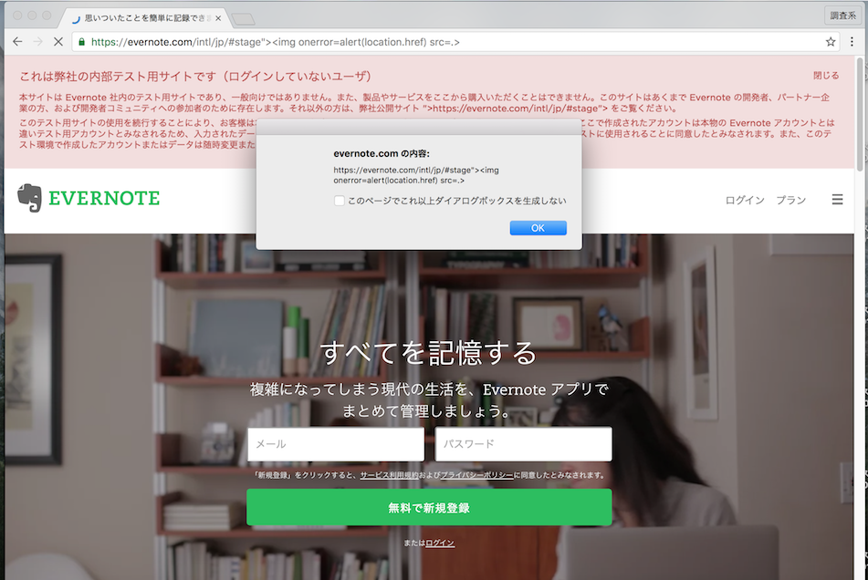Viewport: 868px width, 580px height.
Task: Bookmark the page with the star icon
Action: [831, 42]
